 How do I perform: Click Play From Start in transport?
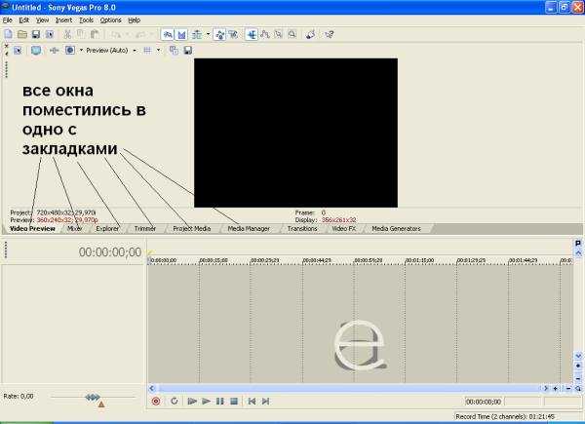click(x=192, y=402)
